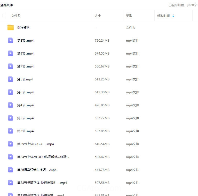Click video icon for 第25节字体LOGO file
This screenshot has height=196, width=198.
click(x=11, y=144)
